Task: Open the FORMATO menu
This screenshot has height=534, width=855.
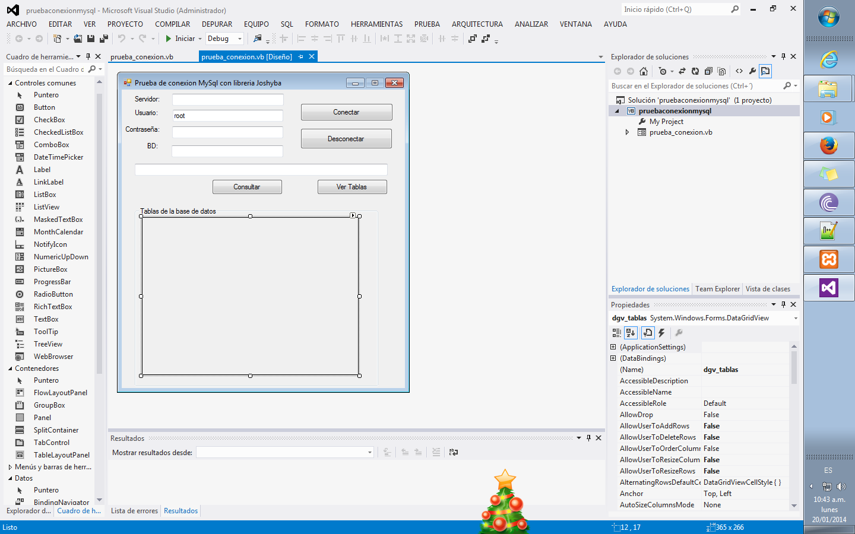Action: (x=322, y=24)
